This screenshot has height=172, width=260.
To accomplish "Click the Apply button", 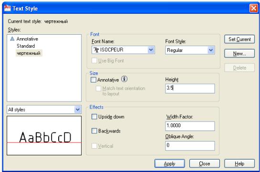I will pos(170,163).
